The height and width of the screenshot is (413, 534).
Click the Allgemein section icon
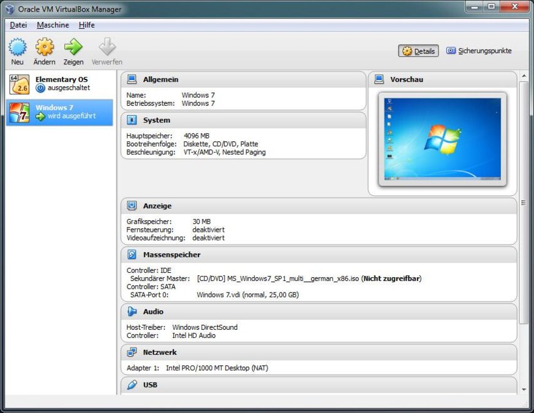click(x=131, y=78)
